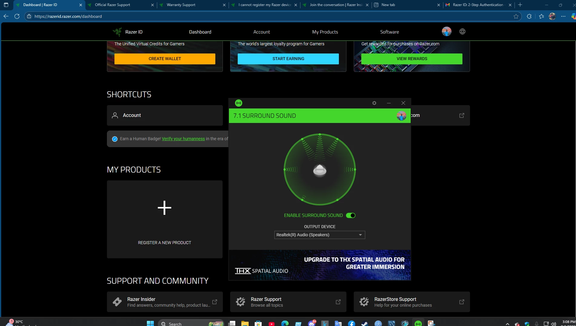The width and height of the screenshot is (576, 326).
Task: Open the Dashboard nav item
Action: point(200,32)
